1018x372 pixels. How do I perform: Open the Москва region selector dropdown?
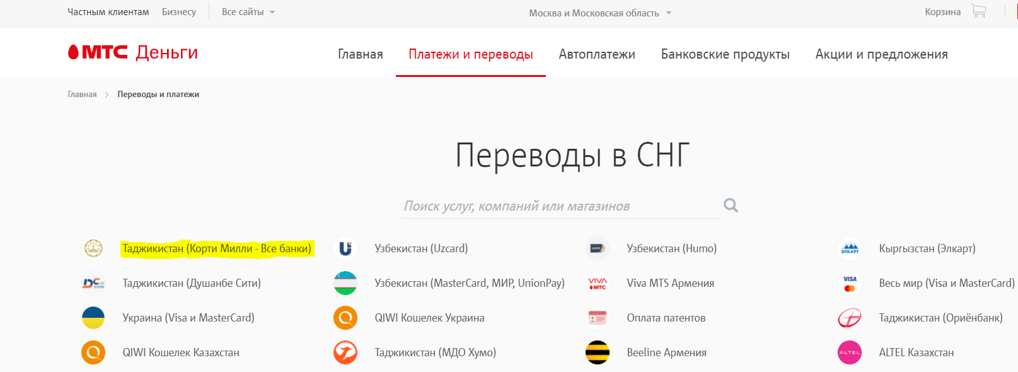point(600,13)
